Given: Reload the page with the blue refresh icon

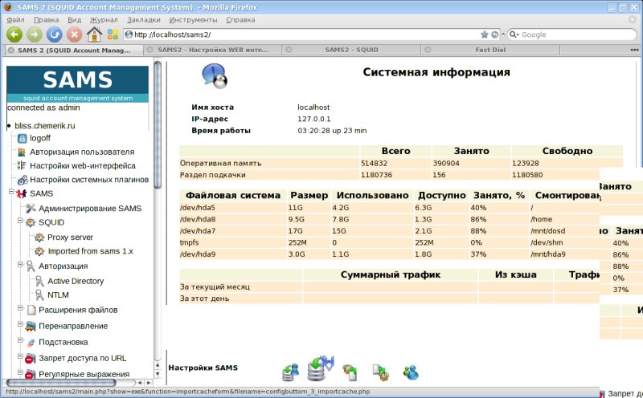Looking at the screenshot, I should coord(54,35).
